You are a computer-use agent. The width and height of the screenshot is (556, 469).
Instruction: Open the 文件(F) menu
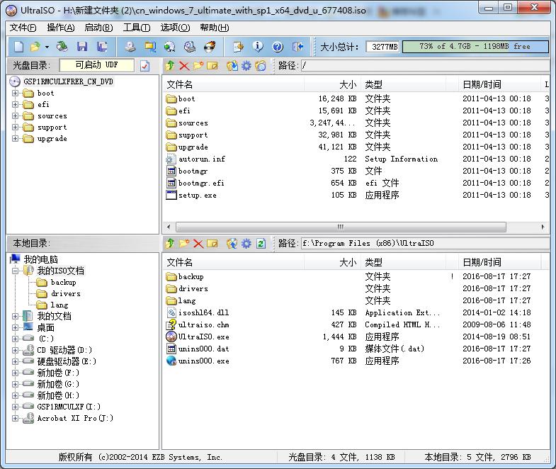pos(23,28)
